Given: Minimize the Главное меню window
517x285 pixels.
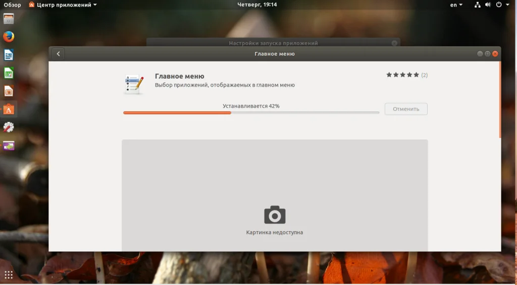Looking at the screenshot, I should click(x=480, y=53).
